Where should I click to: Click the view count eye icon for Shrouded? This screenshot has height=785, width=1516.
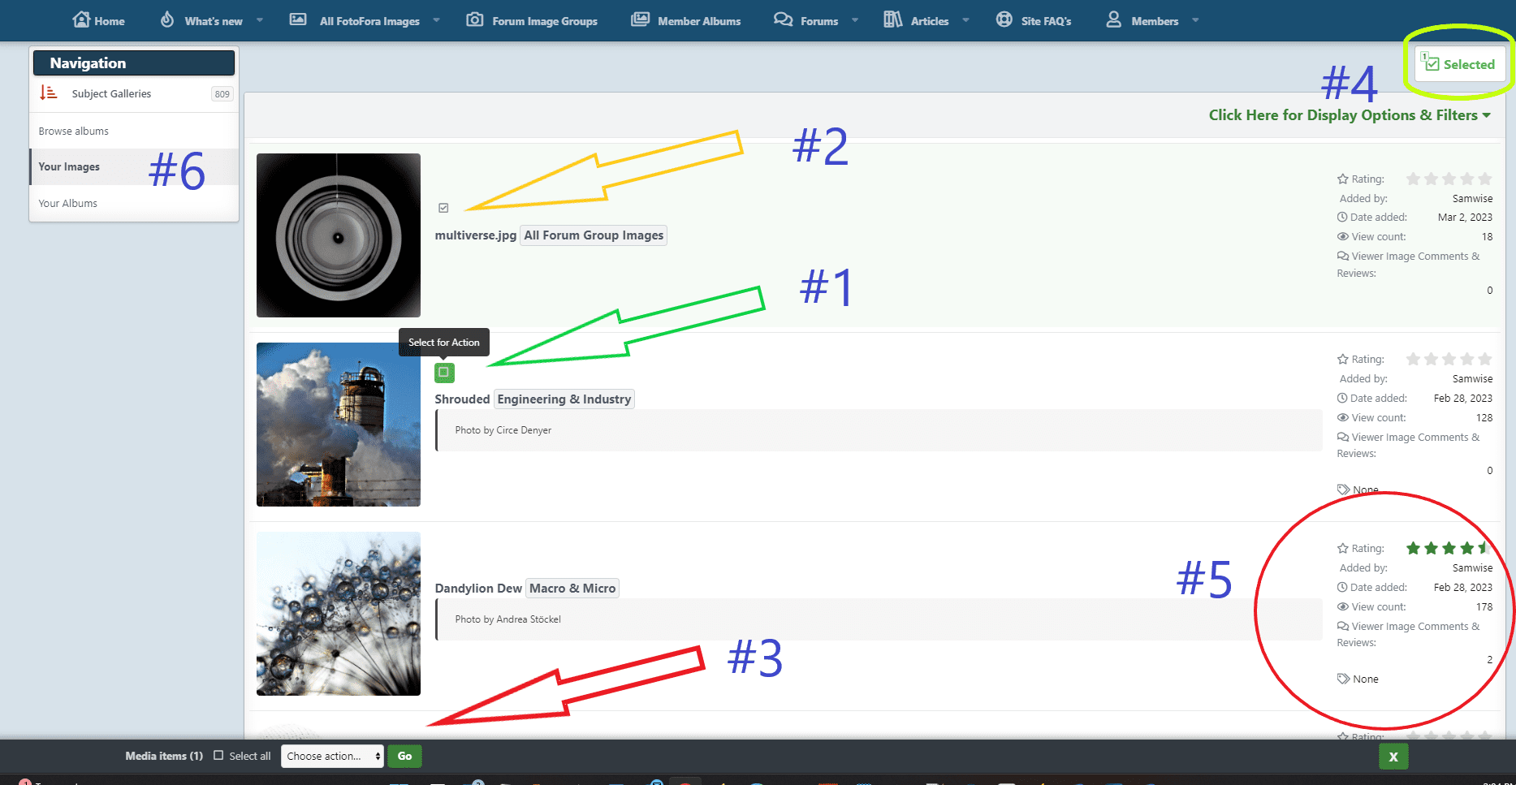tap(1343, 417)
